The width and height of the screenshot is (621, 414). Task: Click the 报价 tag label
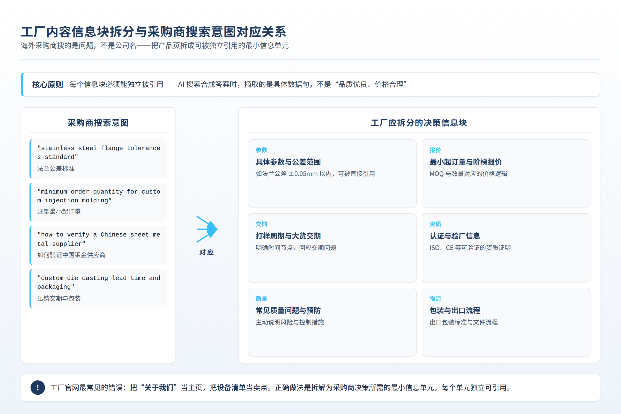435,150
